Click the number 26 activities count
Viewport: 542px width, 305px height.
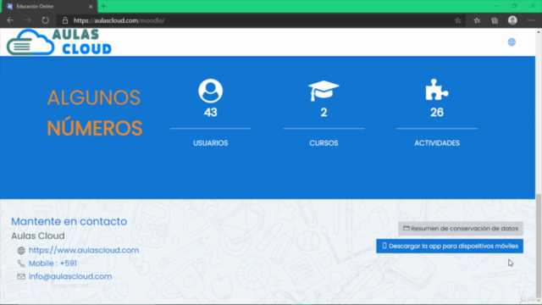[437, 113]
